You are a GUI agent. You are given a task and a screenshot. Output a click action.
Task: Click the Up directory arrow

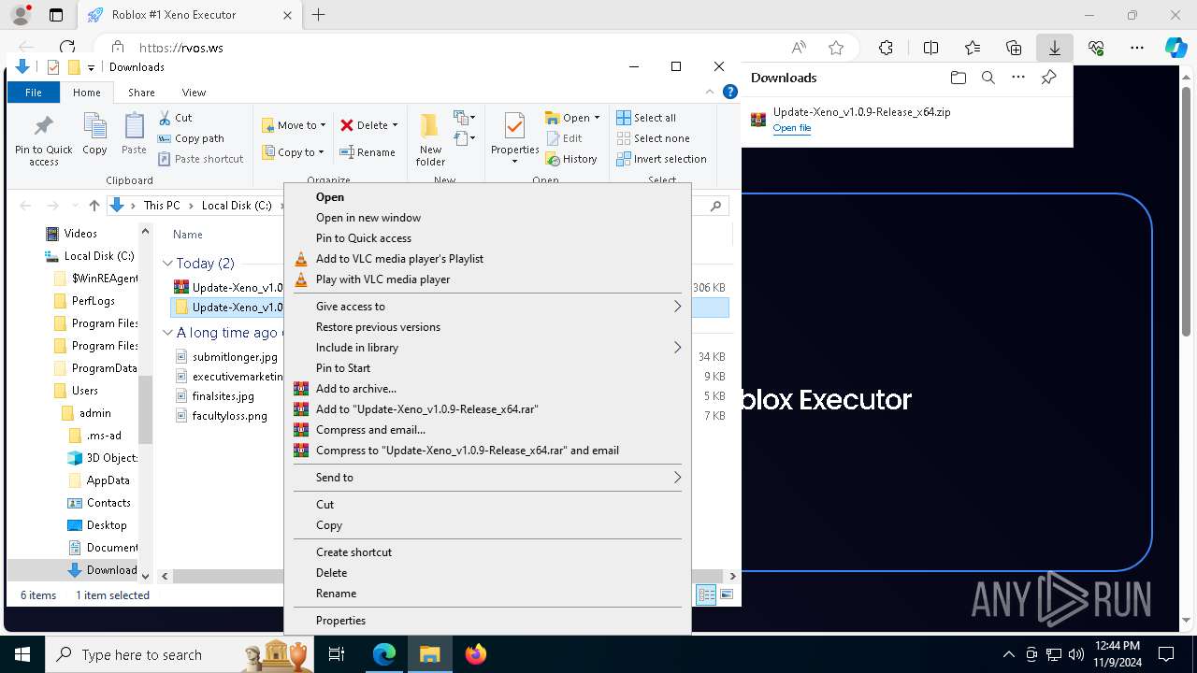[94, 206]
